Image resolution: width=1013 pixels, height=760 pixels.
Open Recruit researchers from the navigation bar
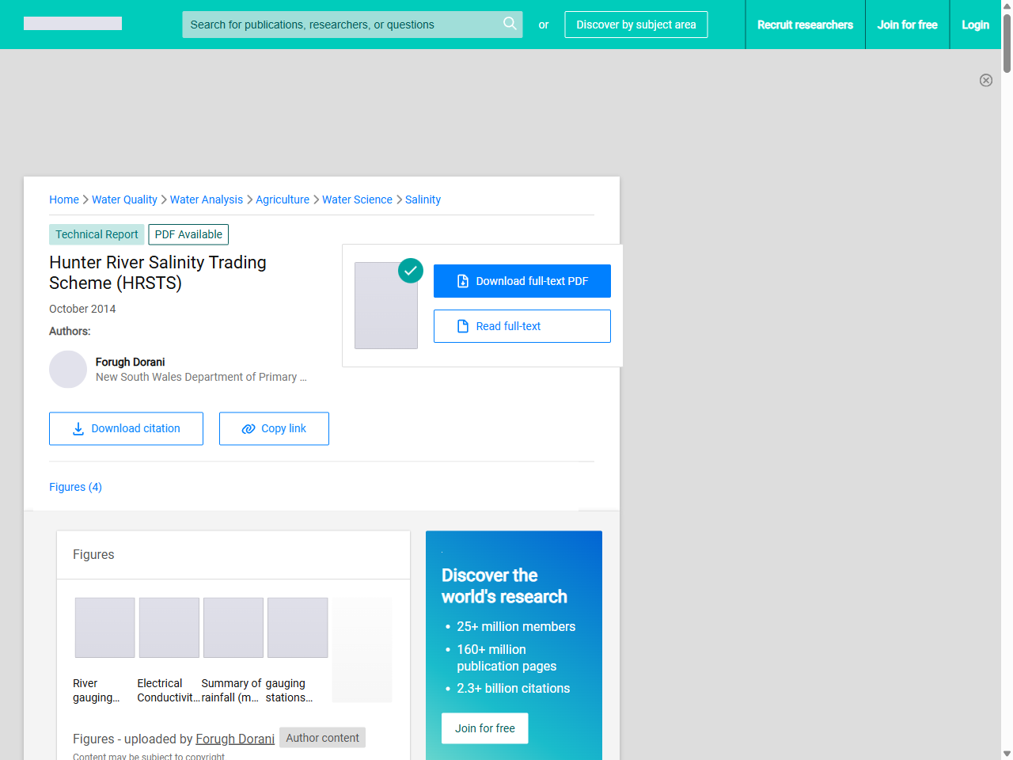click(x=805, y=25)
